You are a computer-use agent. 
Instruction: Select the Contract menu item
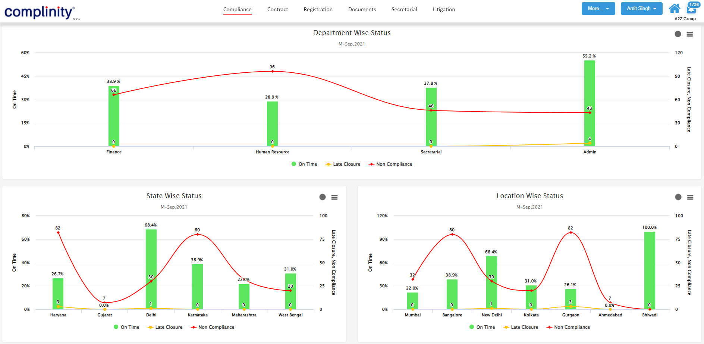click(x=277, y=9)
